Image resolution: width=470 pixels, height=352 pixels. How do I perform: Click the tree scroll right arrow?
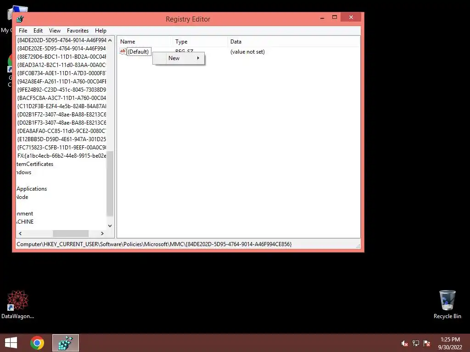102,233
